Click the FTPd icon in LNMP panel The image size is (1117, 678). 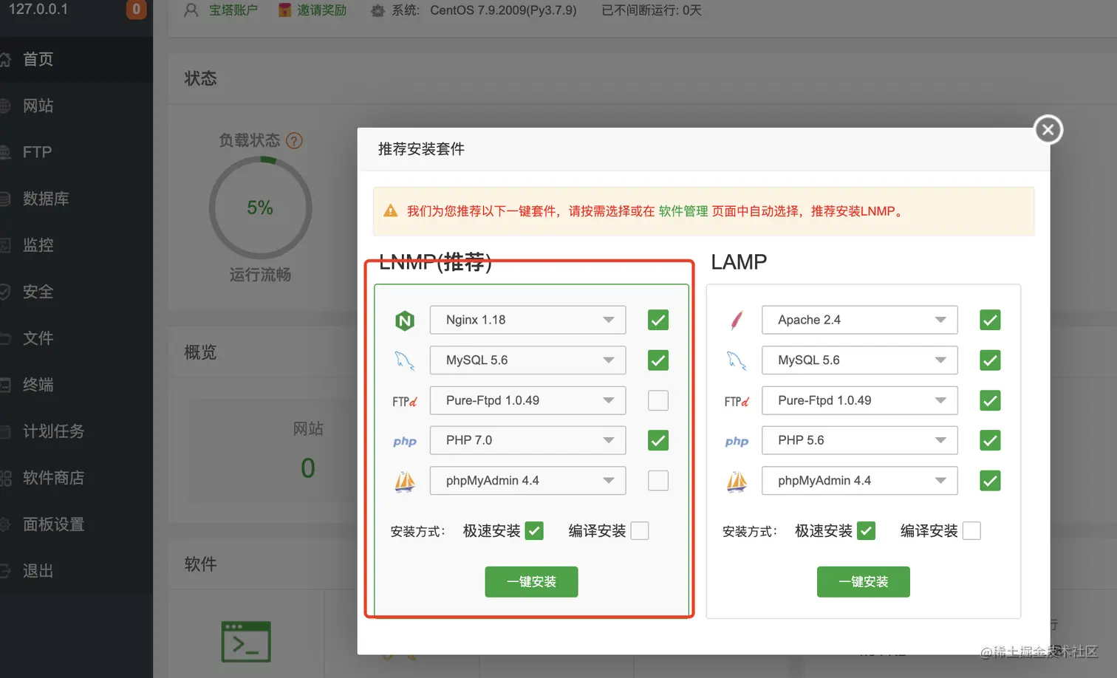(405, 401)
